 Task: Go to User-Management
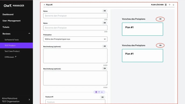tap(12, 21)
